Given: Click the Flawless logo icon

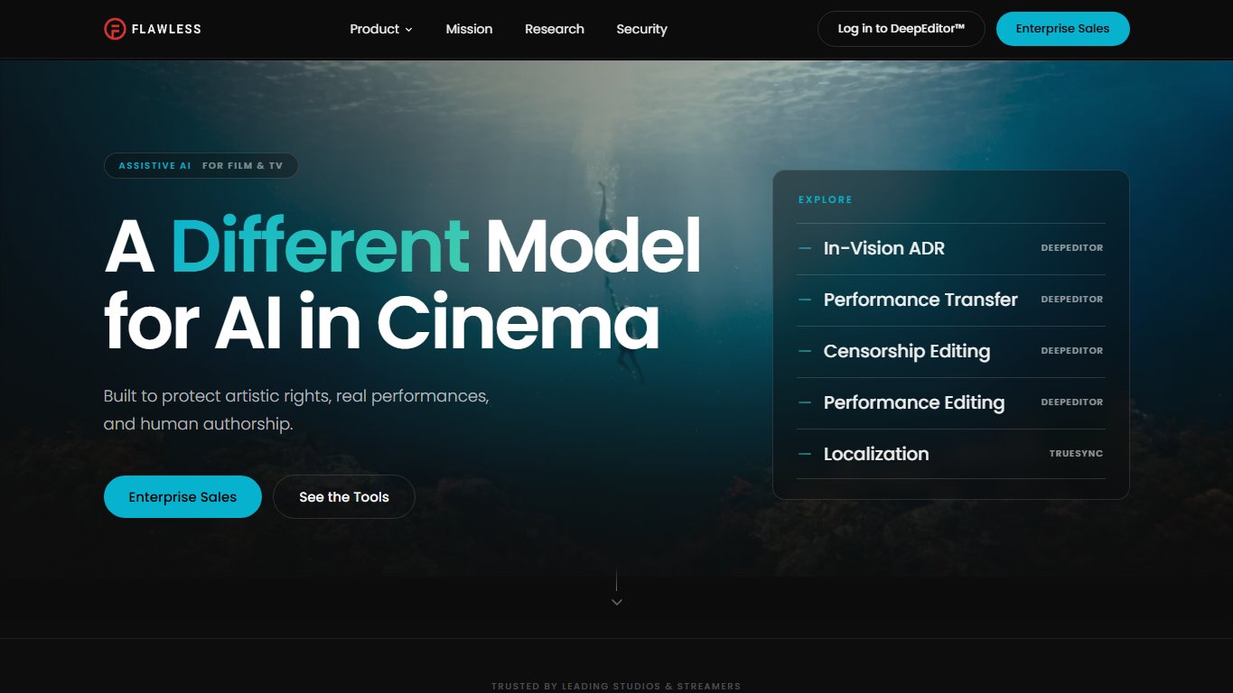Looking at the screenshot, I should (x=115, y=29).
